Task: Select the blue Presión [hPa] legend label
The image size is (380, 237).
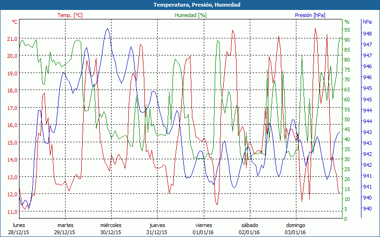Action: point(310,15)
